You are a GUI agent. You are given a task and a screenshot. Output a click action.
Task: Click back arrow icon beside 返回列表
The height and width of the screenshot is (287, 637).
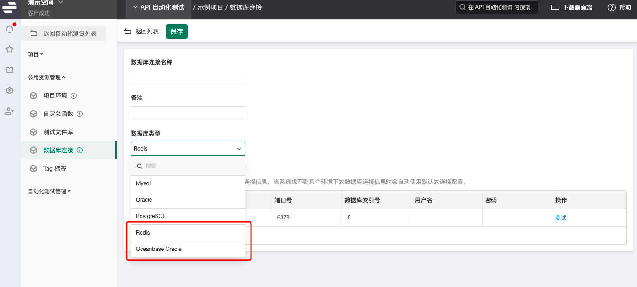[x=128, y=31]
